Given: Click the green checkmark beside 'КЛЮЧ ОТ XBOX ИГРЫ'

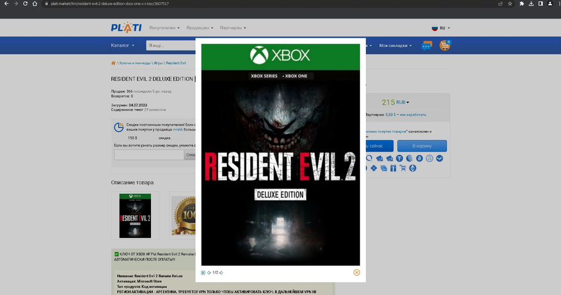Looking at the screenshot, I should tap(116, 254).
